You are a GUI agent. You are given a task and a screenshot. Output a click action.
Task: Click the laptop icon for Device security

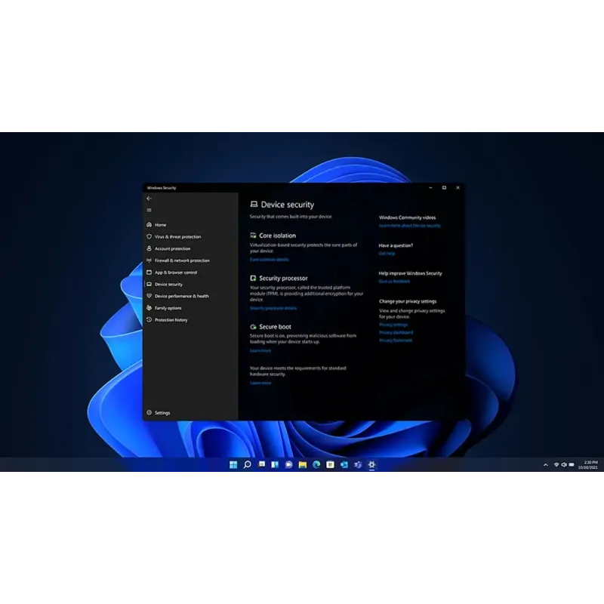(x=149, y=285)
